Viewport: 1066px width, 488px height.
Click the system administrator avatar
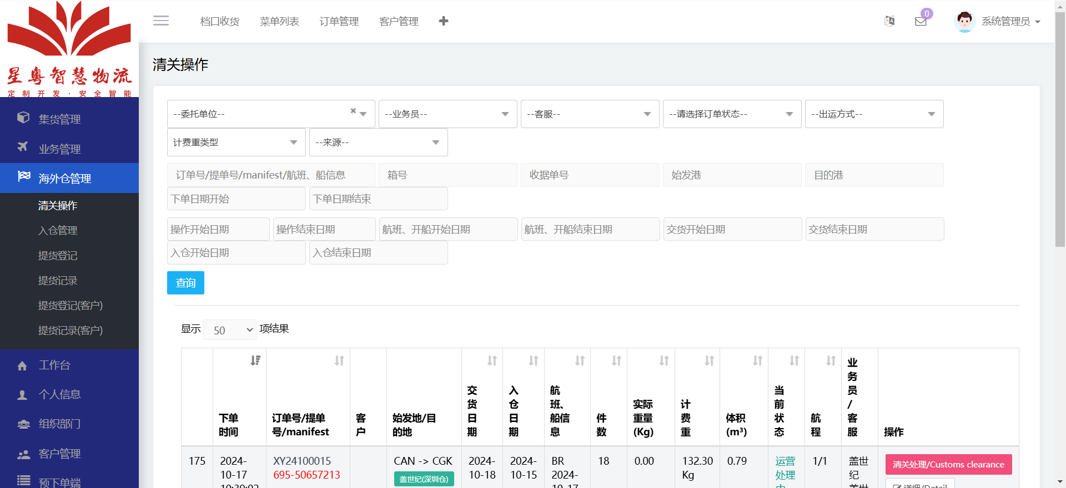pos(965,22)
